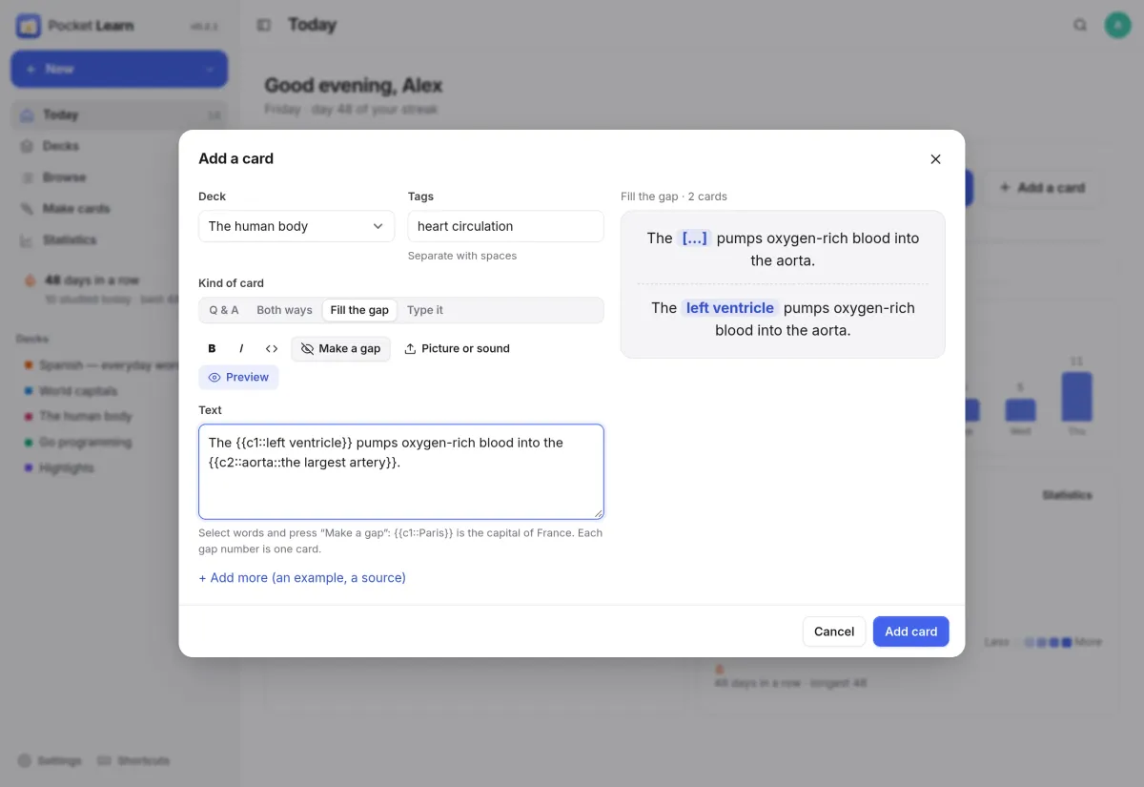Image resolution: width=1144 pixels, height=787 pixels.
Task: Open the user avatar menu
Action: (1117, 25)
